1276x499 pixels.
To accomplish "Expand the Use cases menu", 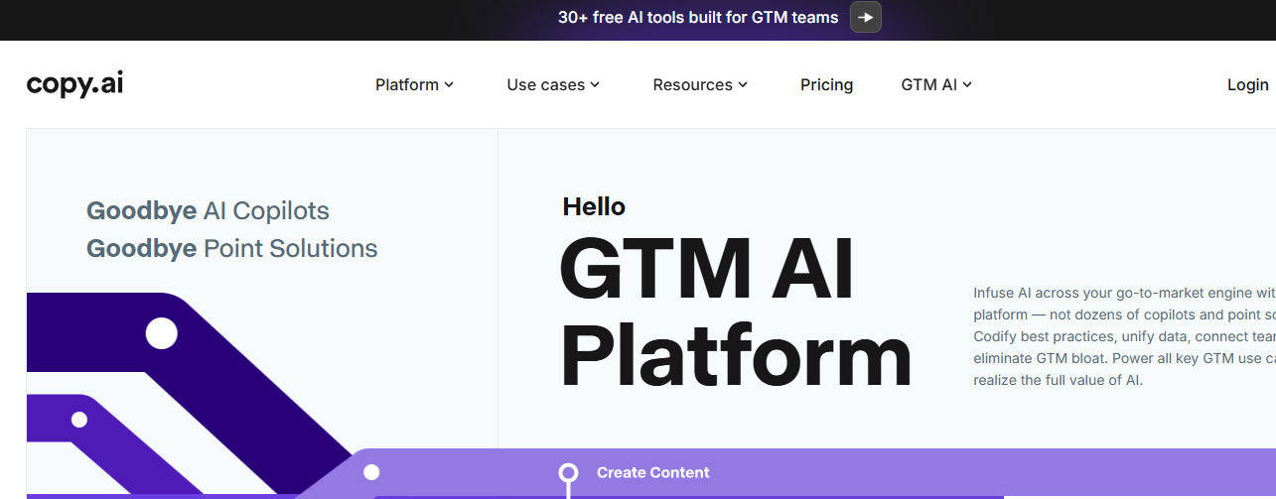I will [553, 85].
